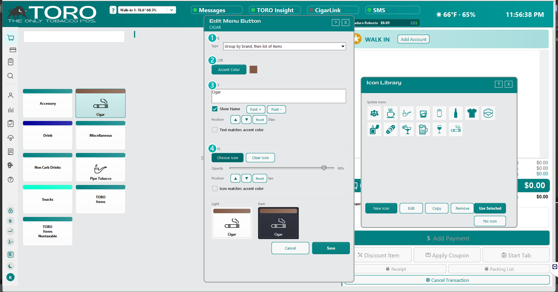Image resolution: width=558 pixels, height=292 pixels.
Task: Open the search icon in left sidebar
Action: (10, 76)
